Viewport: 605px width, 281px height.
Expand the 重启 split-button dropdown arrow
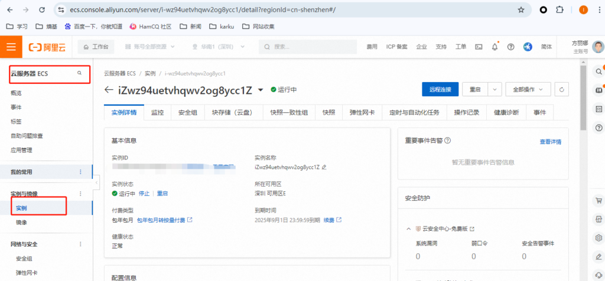tap(495, 89)
